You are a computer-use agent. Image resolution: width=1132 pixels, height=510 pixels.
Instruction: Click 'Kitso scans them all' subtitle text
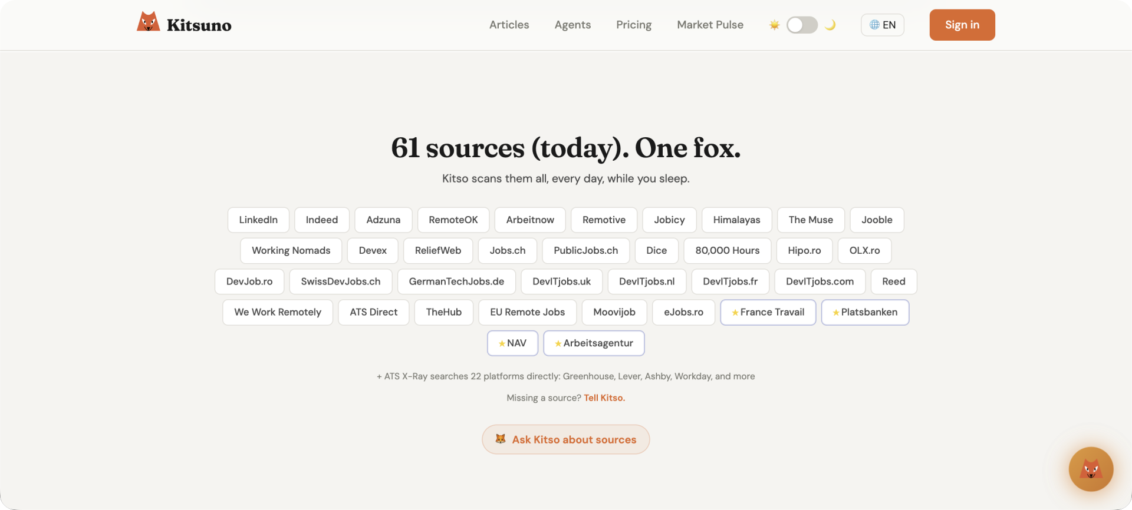(x=566, y=178)
